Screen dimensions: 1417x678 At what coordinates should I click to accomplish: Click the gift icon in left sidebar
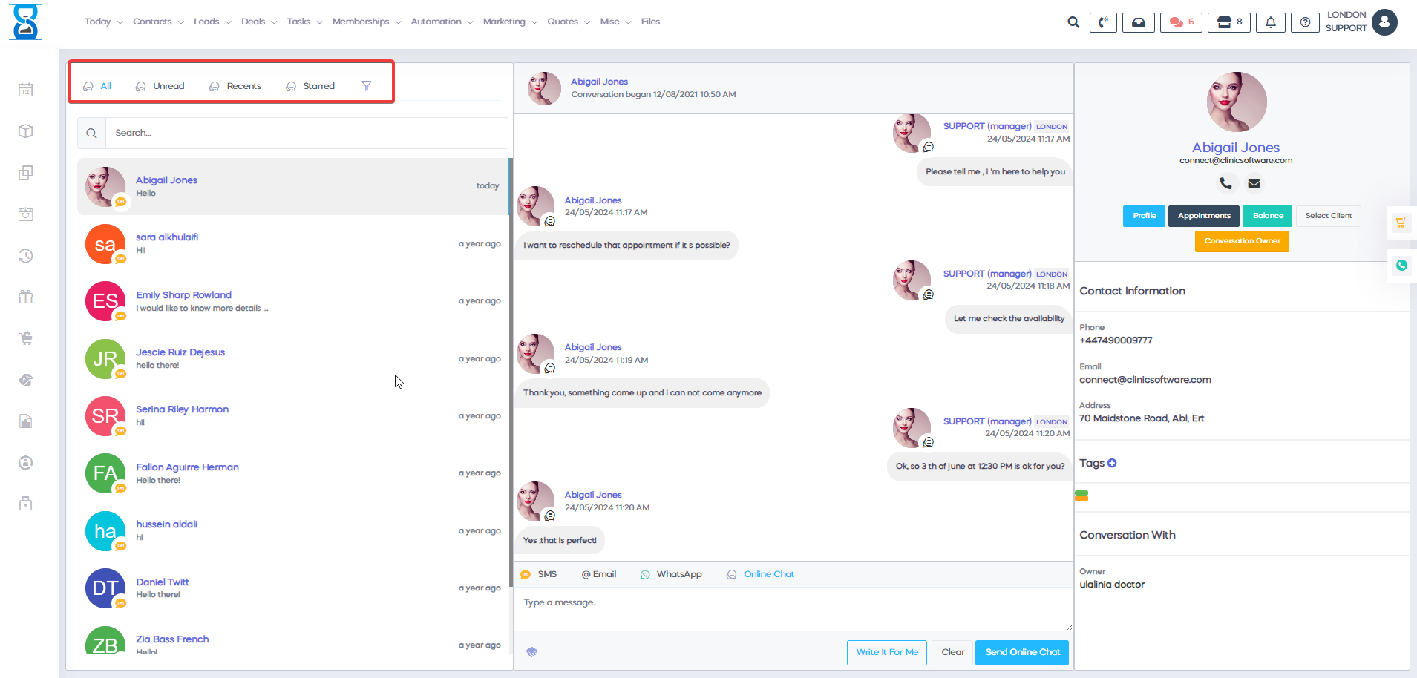[26, 297]
